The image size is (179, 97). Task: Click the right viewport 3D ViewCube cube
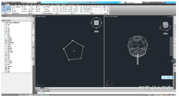(x=166, y=25)
